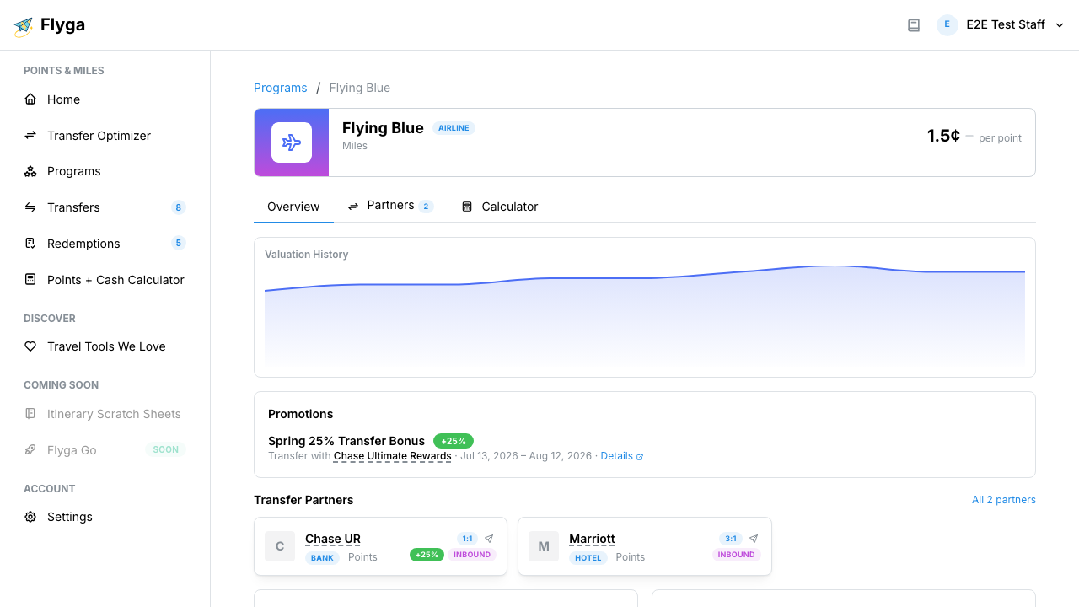Click the 3:1 ratio badge
Image resolution: width=1079 pixels, height=607 pixels.
tap(731, 539)
